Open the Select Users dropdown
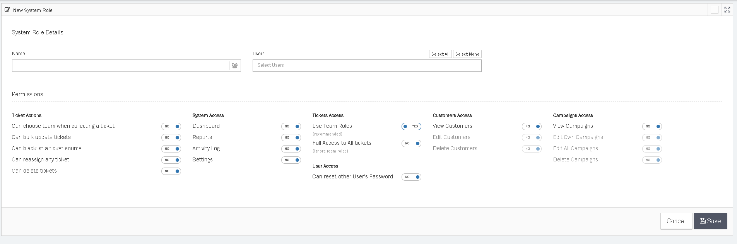The image size is (737, 244). coord(367,66)
